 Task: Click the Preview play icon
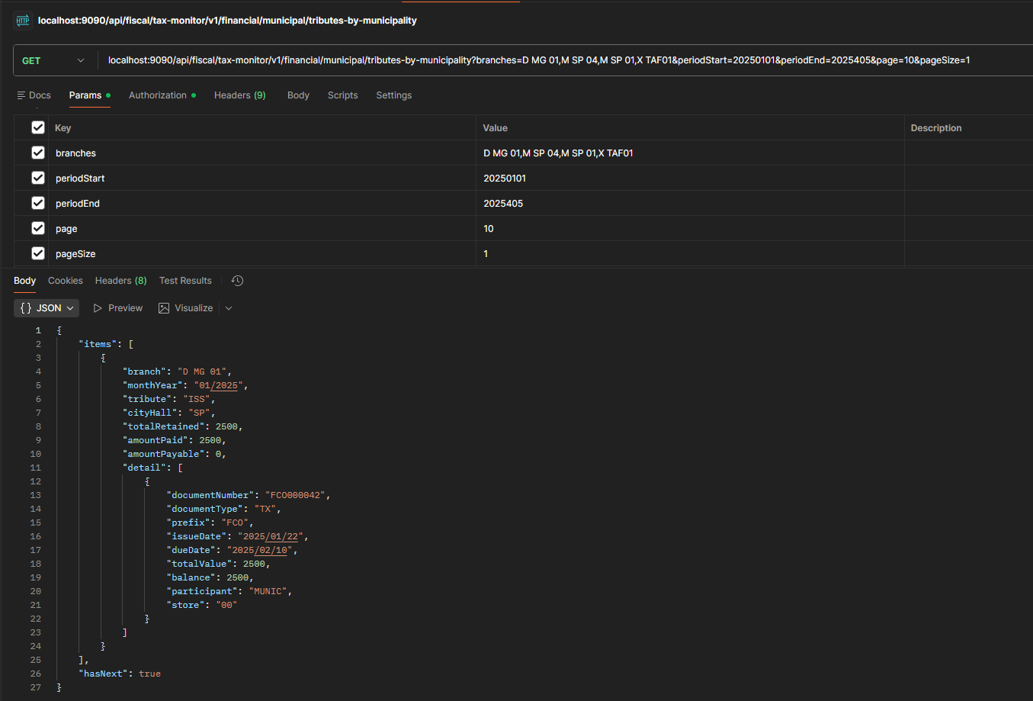(x=98, y=308)
